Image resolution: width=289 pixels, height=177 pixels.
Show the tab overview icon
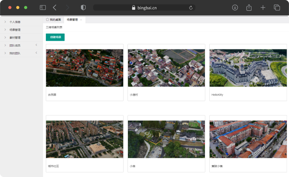tap(277, 8)
